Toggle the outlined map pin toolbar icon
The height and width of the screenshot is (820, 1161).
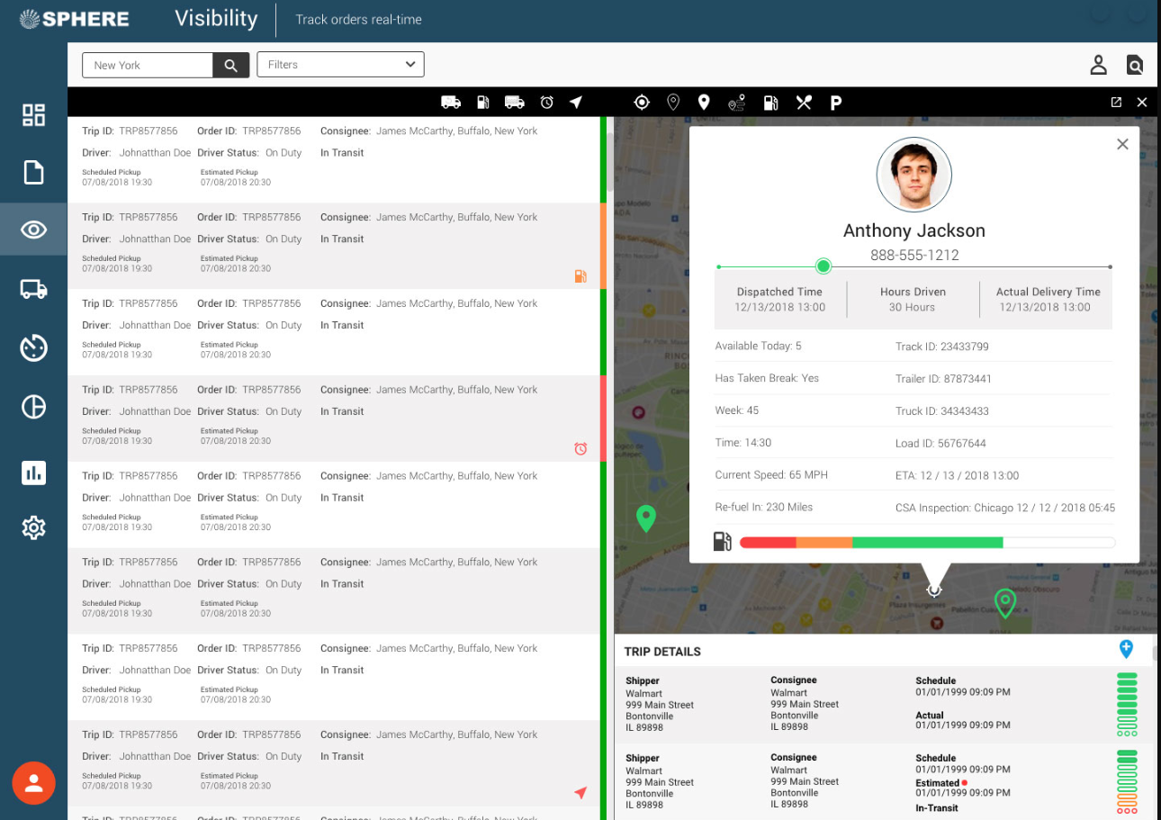pos(673,102)
